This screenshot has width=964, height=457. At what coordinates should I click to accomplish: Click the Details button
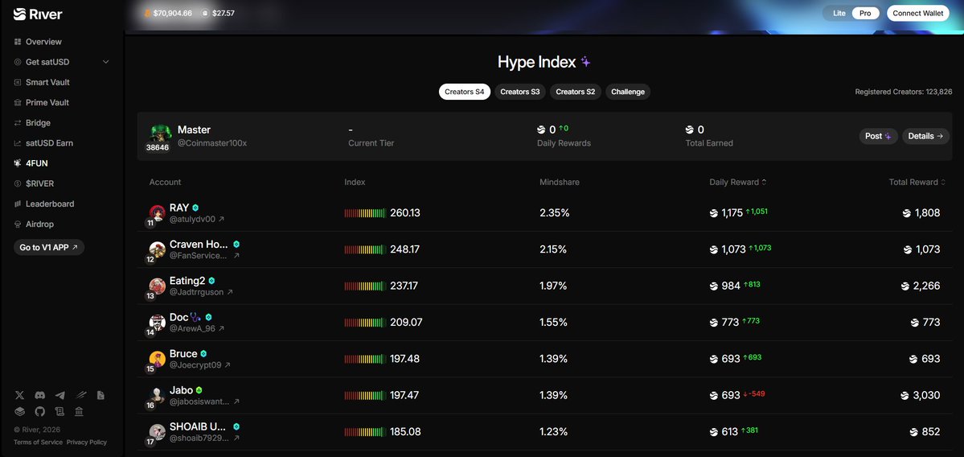(x=925, y=136)
